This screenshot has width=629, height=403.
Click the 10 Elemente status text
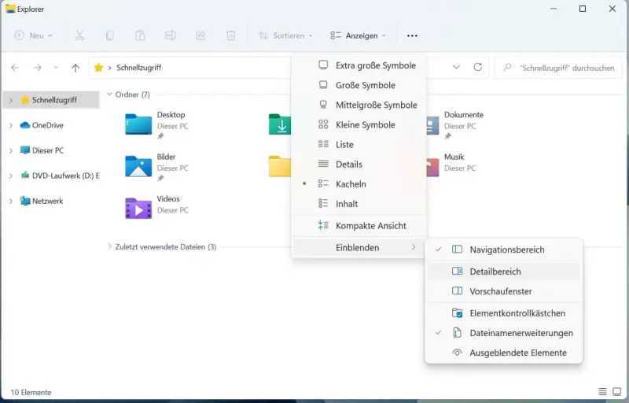(31, 392)
